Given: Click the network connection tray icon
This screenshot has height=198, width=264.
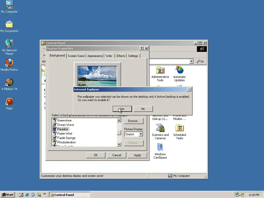Looking at the screenshot, I should tap(237, 195).
